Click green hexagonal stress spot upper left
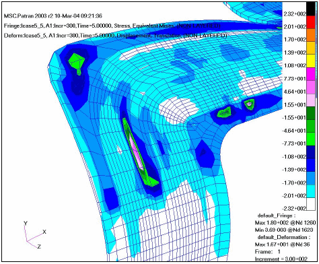319x264 pixels. click(77, 61)
